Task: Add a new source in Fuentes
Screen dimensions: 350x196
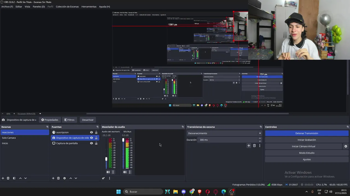Action: (53, 178)
